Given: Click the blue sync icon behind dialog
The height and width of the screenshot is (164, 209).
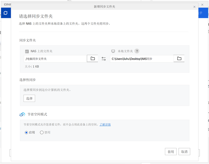Looking at the screenshot, I should (x=6, y=13).
